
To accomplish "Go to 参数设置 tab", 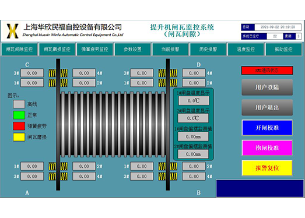I will (132, 50).
